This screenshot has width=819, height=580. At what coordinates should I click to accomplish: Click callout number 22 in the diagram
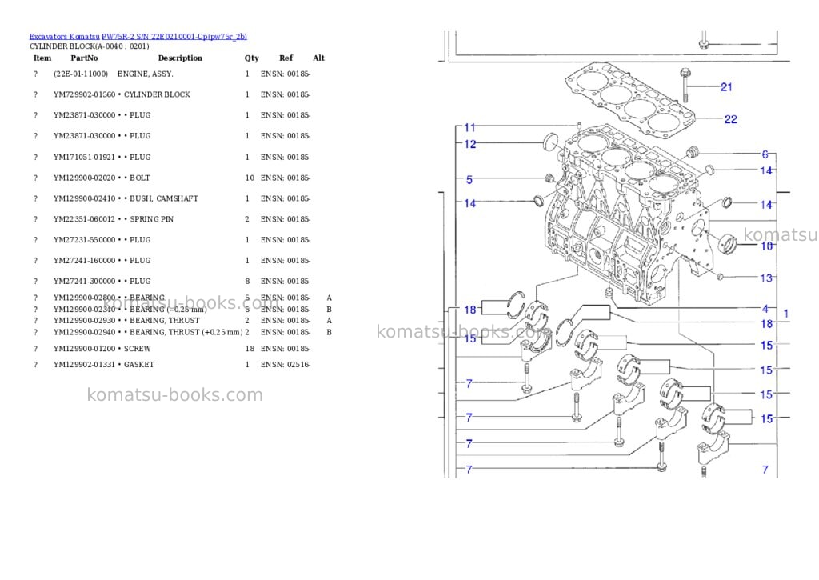pos(731,120)
